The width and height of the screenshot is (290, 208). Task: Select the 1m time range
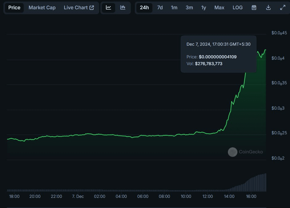pyautogui.click(x=174, y=8)
